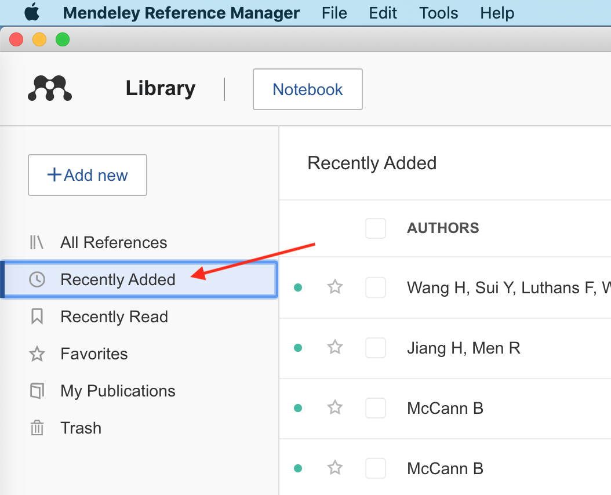Open the Help menu
This screenshot has width=611, height=495.
(497, 13)
